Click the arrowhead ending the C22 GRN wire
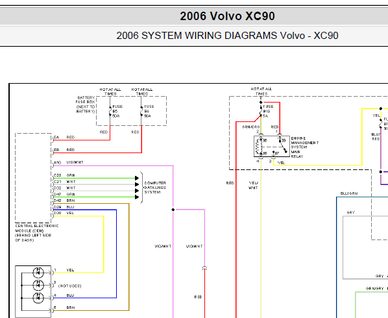This screenshot has height=318, width=388. coord(137,178)
